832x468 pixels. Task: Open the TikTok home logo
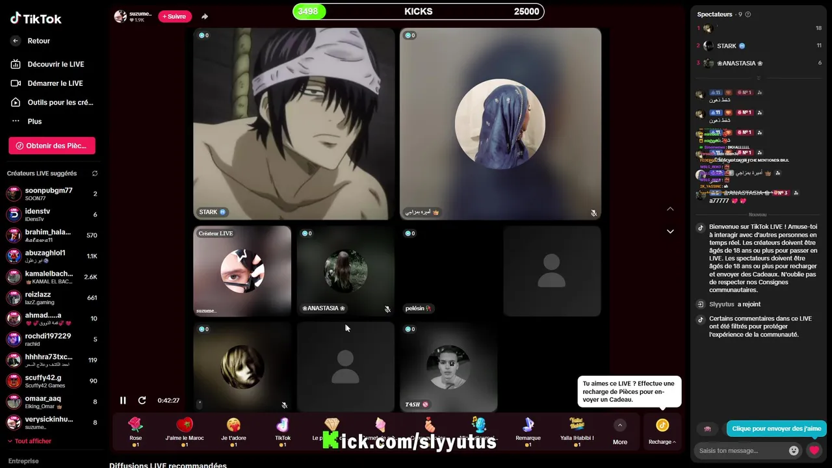36,19
